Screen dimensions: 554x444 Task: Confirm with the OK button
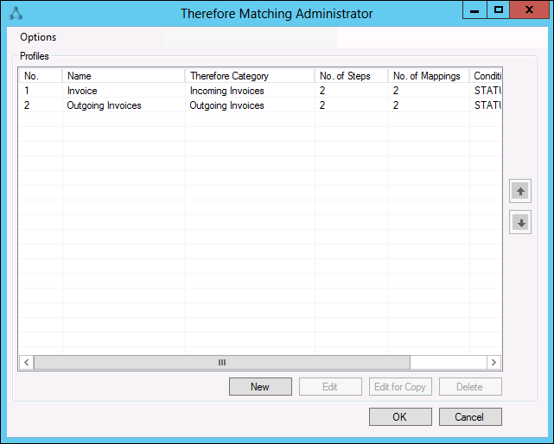coord(399,416)
